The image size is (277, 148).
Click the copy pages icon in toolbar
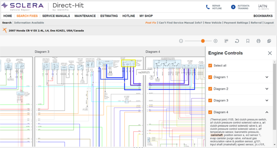coord(269,41)
